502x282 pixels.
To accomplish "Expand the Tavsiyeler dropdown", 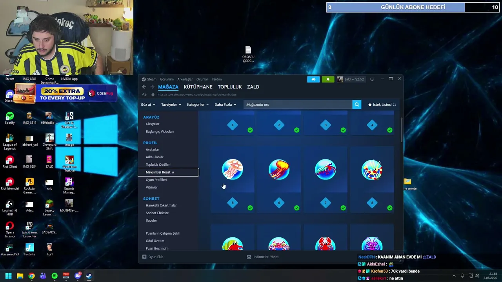I will pos(171,105).
